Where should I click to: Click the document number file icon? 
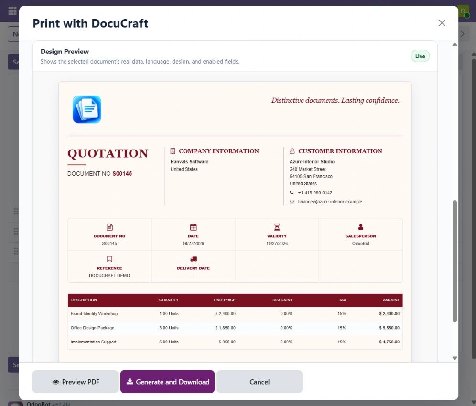[x=109, y=227]
